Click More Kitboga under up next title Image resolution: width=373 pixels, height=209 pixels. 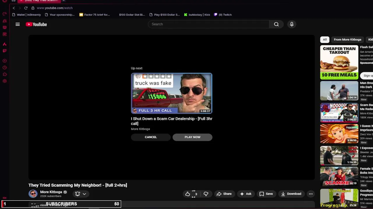click(x=140, y=129)
